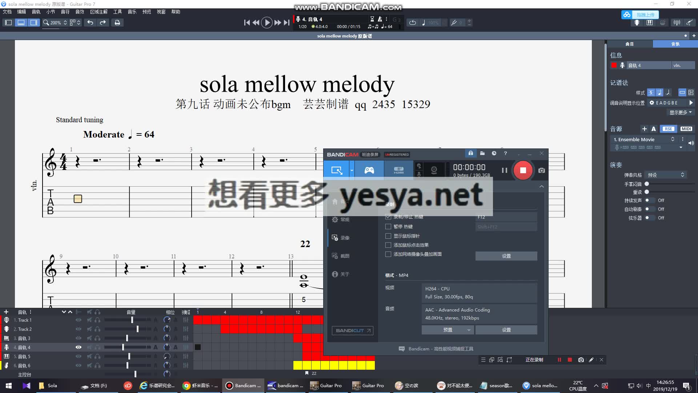Screen dimensions: 698x393
Task: Open 音轨 menu in menu bar
Action: (36, 12)
